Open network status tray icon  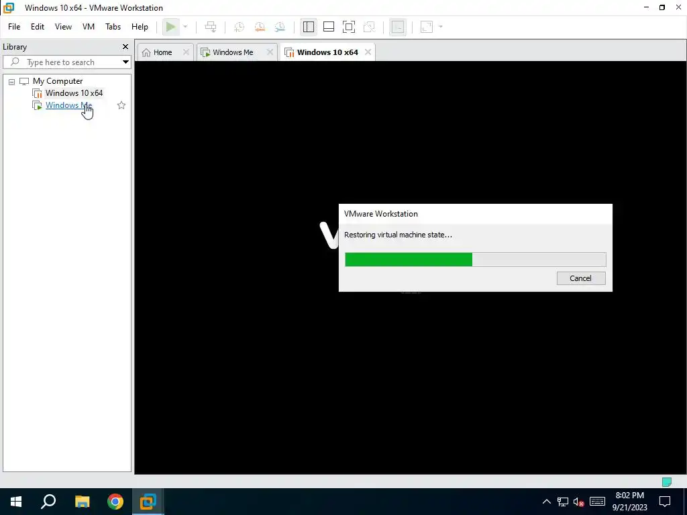tap(563, 502)
